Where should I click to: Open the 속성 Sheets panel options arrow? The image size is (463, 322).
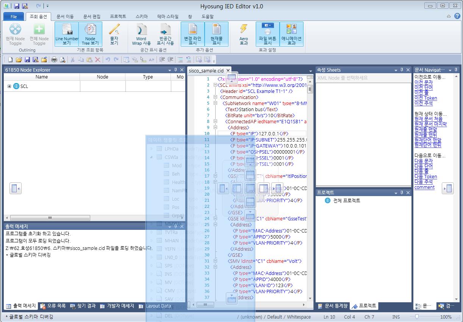[x=396, y=70]
